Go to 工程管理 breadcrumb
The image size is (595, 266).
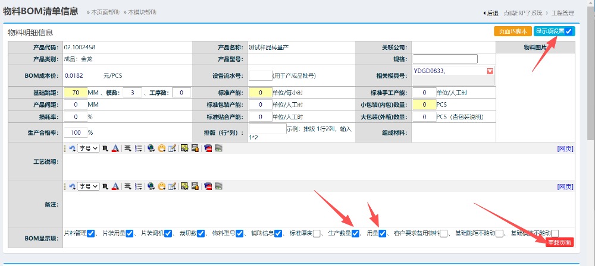click(x=562, y=13)
